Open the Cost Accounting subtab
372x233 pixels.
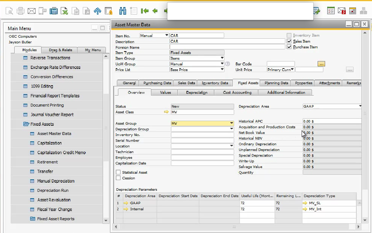click(236, 92)
